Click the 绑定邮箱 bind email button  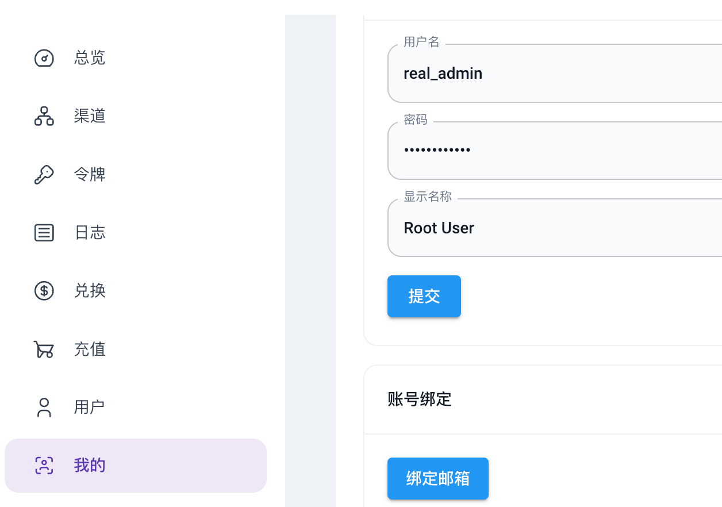click(437, 478)
